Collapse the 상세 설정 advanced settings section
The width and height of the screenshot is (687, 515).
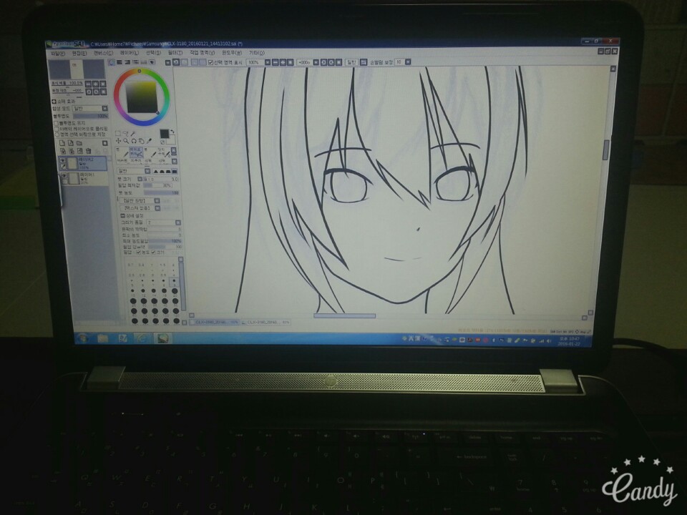(122, 216)
